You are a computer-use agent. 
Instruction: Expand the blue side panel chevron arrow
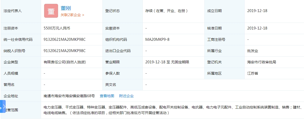(4, 106)
